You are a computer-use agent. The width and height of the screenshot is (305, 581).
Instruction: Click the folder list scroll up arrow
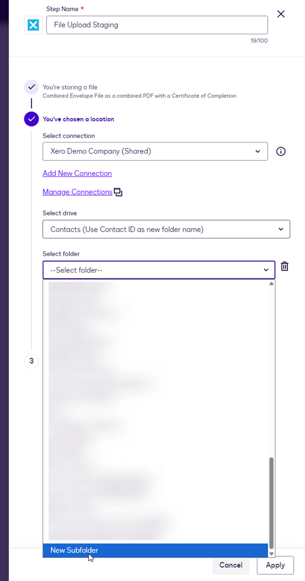[x=271, y=284]
